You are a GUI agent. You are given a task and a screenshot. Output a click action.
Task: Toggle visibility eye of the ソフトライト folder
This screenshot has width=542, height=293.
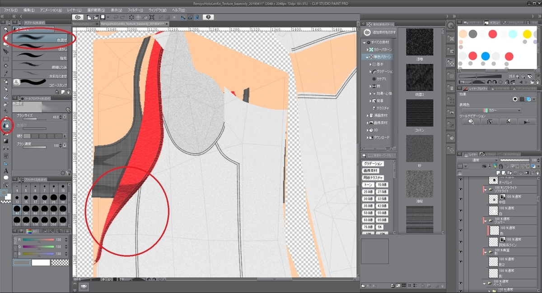point(461,190)
